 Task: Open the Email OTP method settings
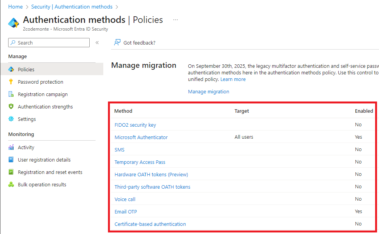click(x=125, y=212)
